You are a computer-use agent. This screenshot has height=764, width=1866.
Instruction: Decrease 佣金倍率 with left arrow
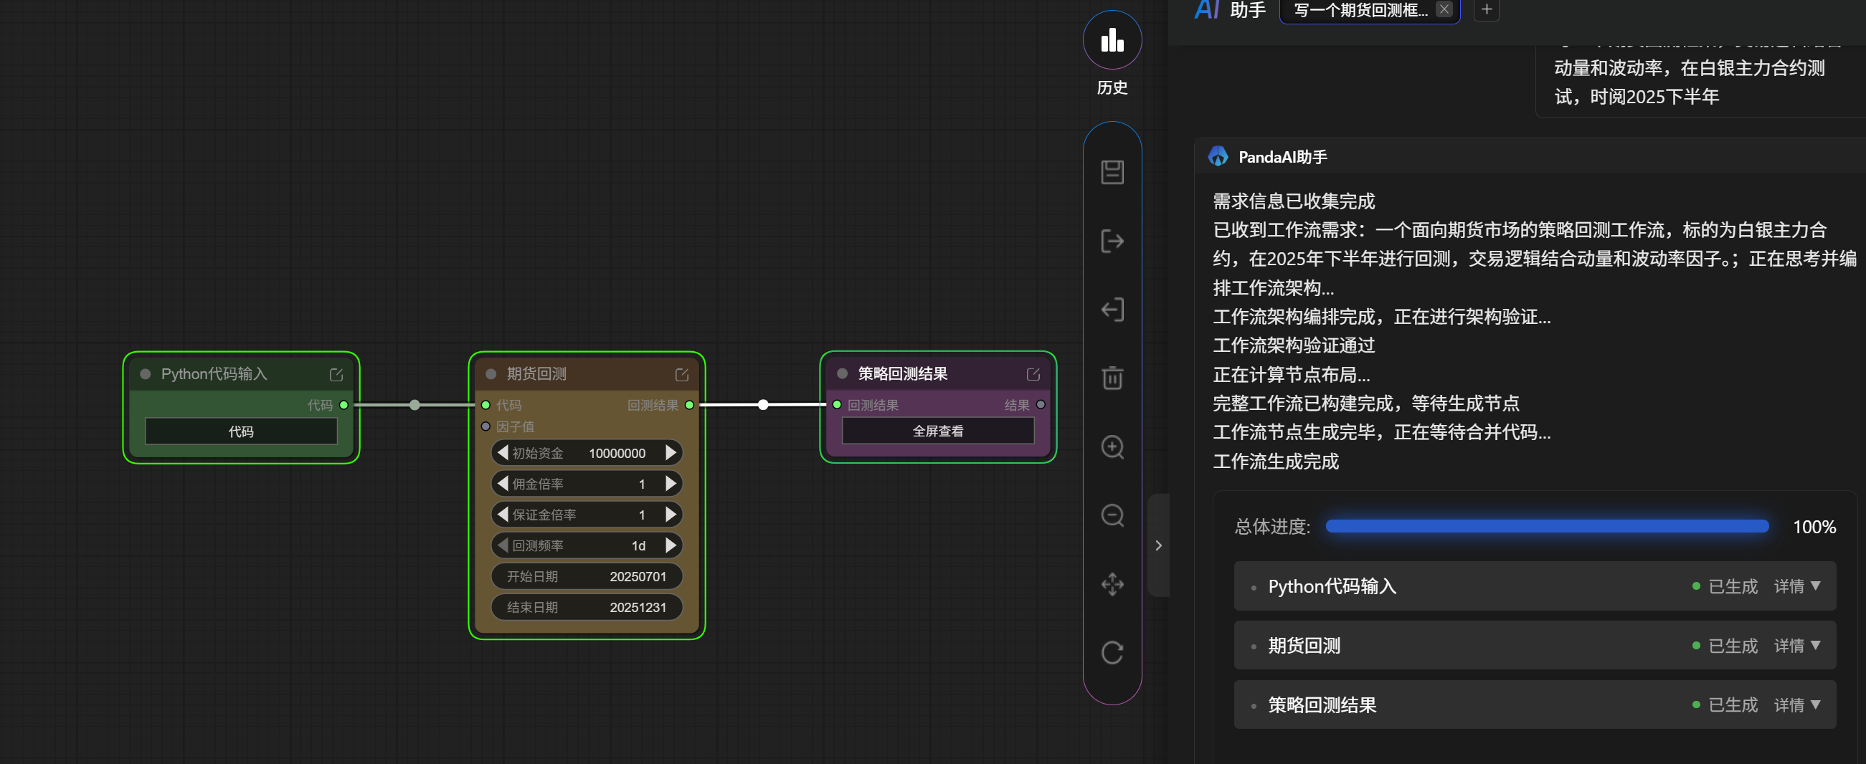[x=503, y=483]
